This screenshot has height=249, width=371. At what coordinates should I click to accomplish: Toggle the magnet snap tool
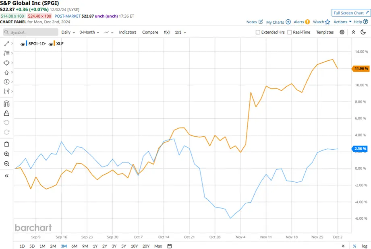pyautogui.click(x=6, y=103)
